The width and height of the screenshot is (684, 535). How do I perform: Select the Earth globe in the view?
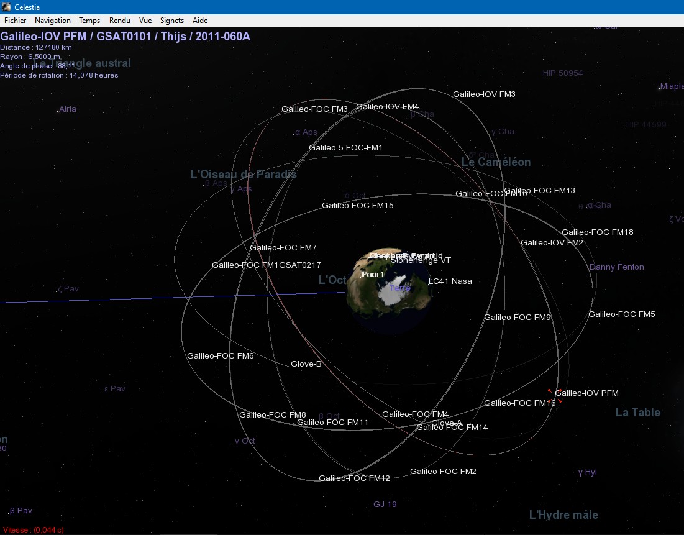389,290
